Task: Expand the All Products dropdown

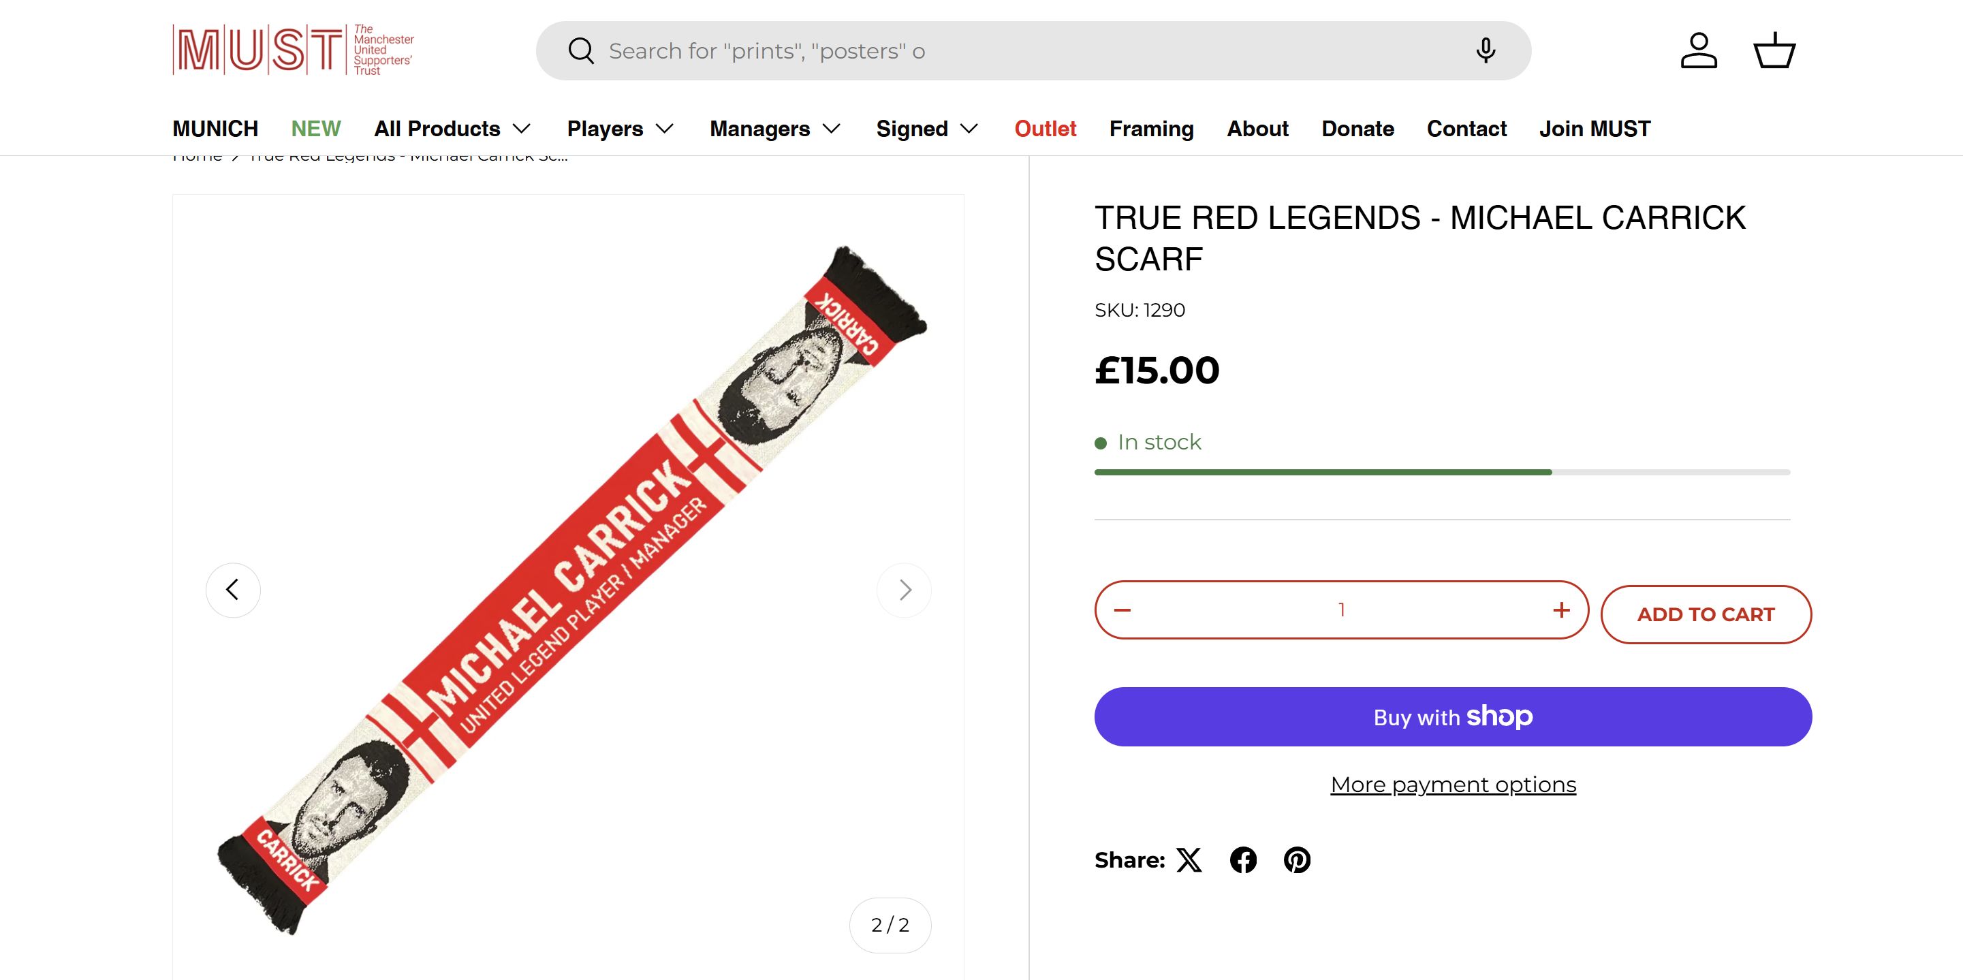Action: pyautogui.click(x=452, y=129)
